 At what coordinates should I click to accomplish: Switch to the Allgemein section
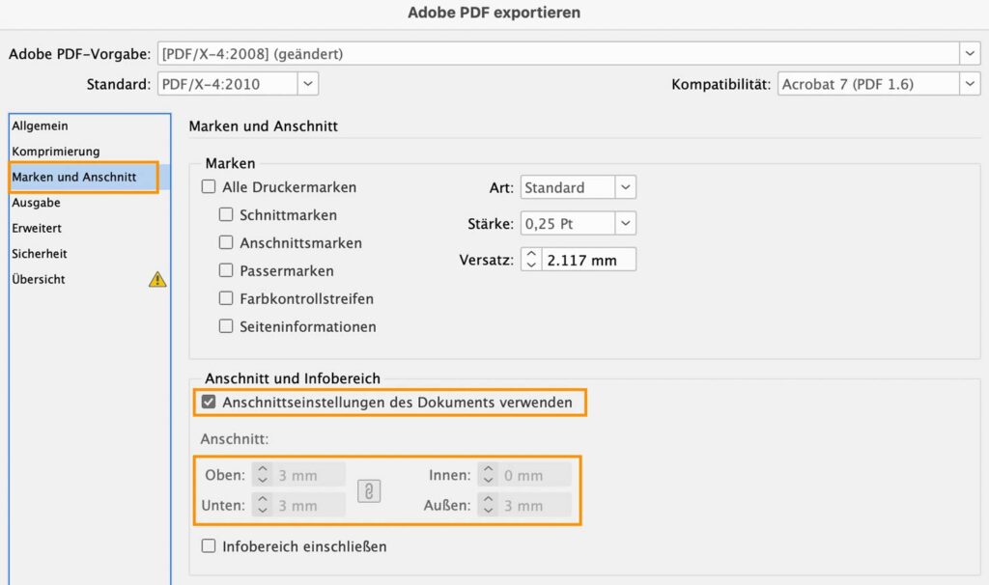pos(41,125)
